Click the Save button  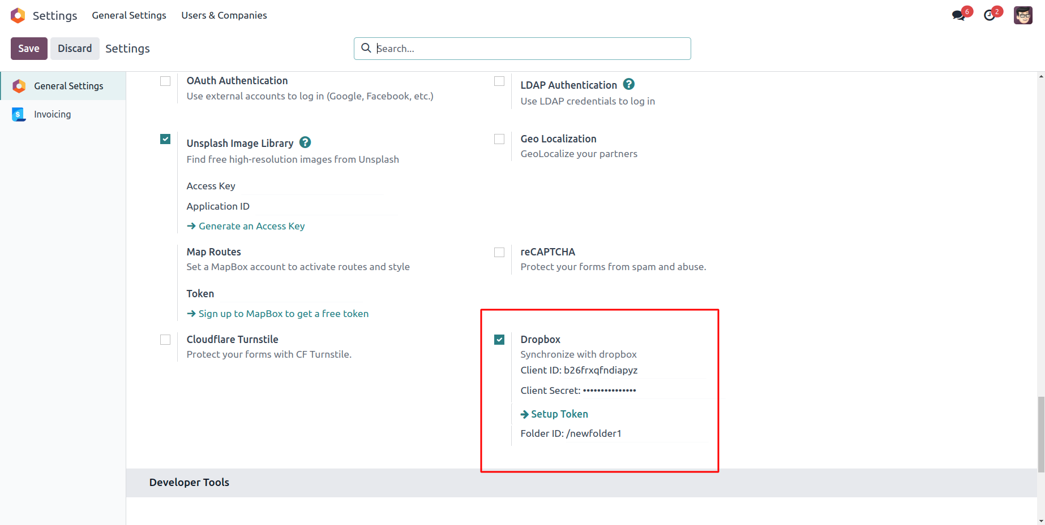pyautogui.click(x=29, y=49)
